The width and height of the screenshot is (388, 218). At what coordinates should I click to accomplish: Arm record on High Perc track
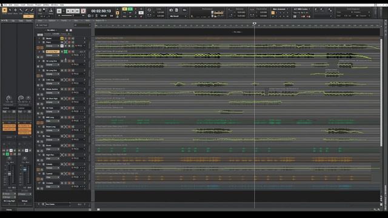point(69,155)
